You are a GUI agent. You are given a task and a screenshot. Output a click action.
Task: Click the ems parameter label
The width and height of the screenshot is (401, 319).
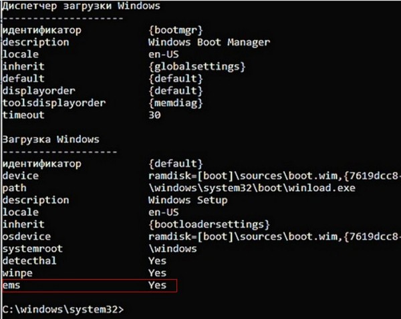(x=11, y=286)
